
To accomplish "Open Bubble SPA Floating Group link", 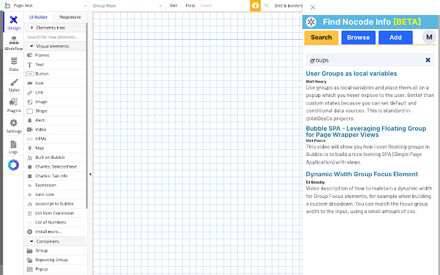I will 366,131.
